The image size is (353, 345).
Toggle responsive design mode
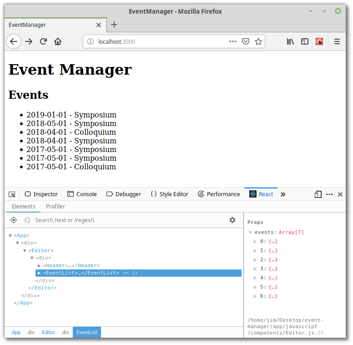(x=318, y=194)
